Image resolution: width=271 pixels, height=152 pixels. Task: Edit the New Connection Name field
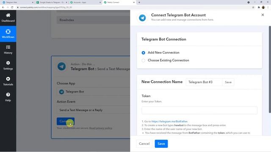pyautogui.click(x=204, y=82)
